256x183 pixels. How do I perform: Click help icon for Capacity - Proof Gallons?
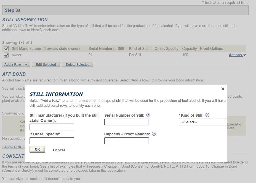tap(154, 134)
